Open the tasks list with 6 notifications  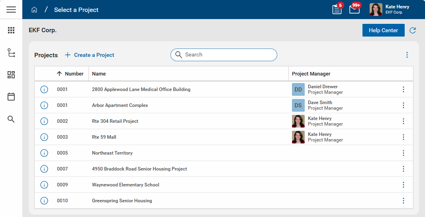tap(337, 10)
